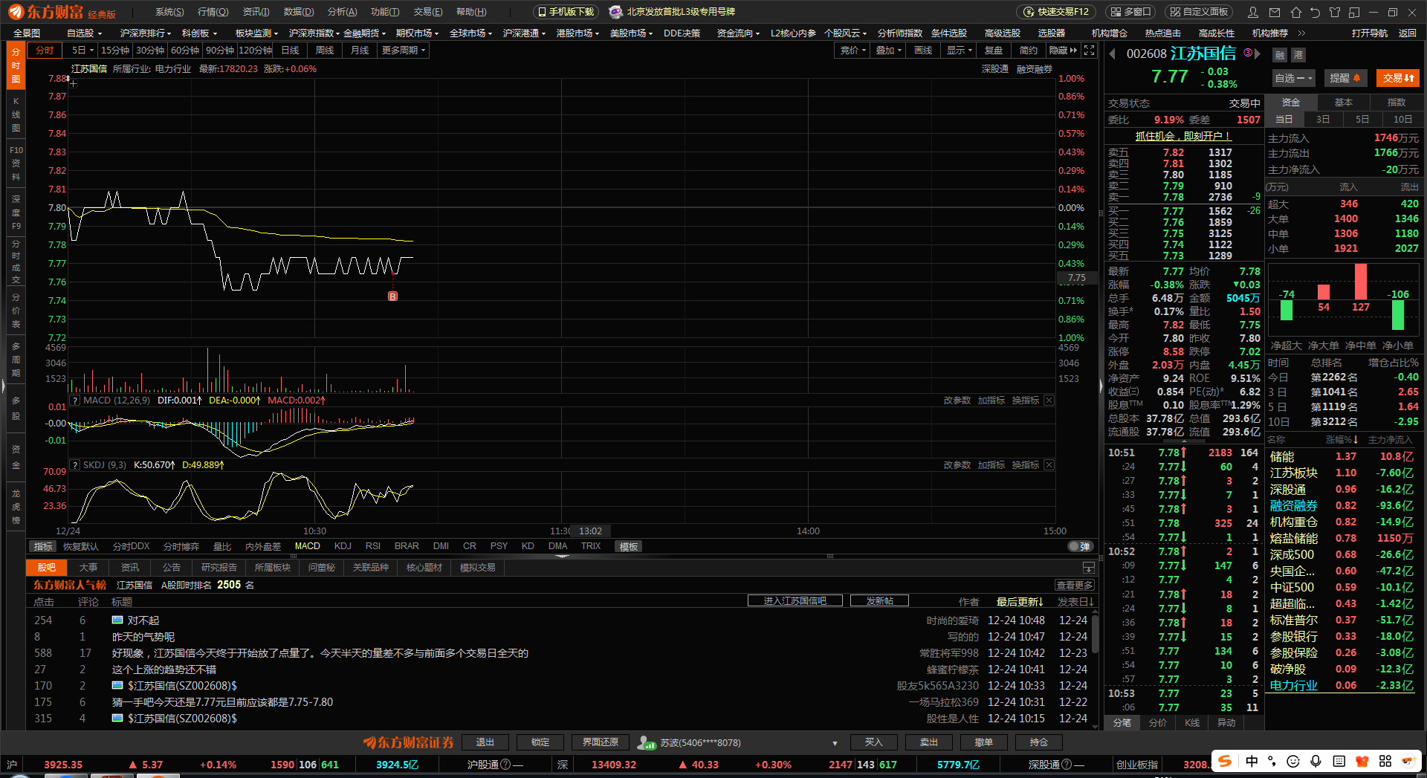
Task: Click the orange 交易 trade button
Action: click(x=1398, y=78)
